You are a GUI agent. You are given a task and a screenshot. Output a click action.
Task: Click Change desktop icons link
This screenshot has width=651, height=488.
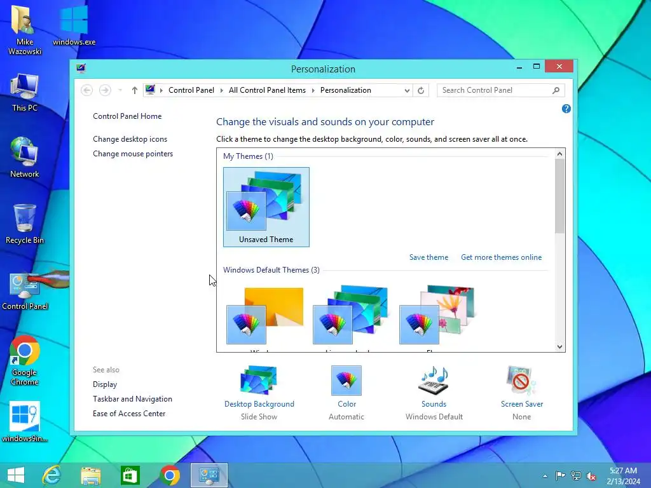point(130,139)
